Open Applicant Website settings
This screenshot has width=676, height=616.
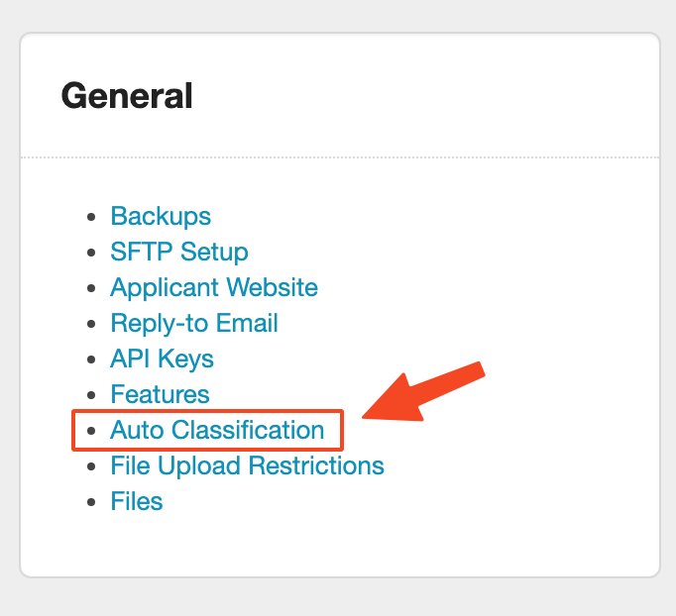(214, 287)
